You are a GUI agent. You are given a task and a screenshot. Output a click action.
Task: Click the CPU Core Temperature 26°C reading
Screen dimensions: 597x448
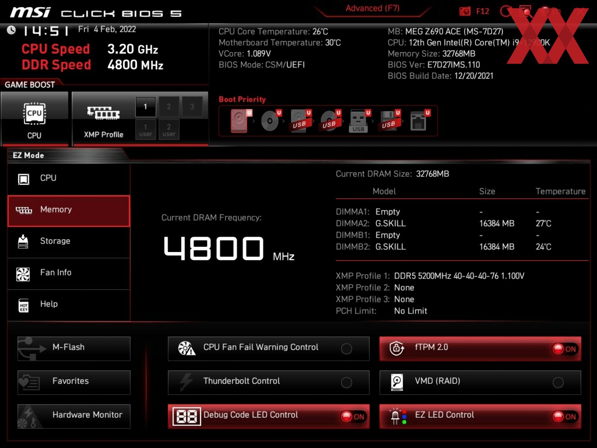click(273, 31)
